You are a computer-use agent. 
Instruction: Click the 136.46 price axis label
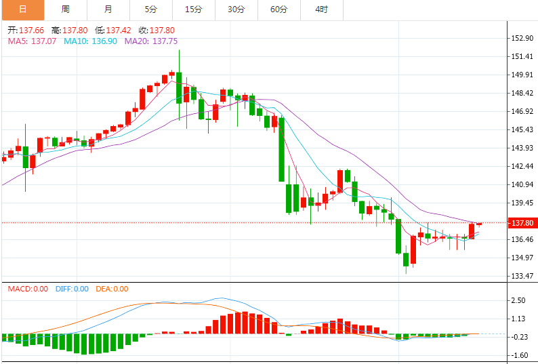(522, 239)
